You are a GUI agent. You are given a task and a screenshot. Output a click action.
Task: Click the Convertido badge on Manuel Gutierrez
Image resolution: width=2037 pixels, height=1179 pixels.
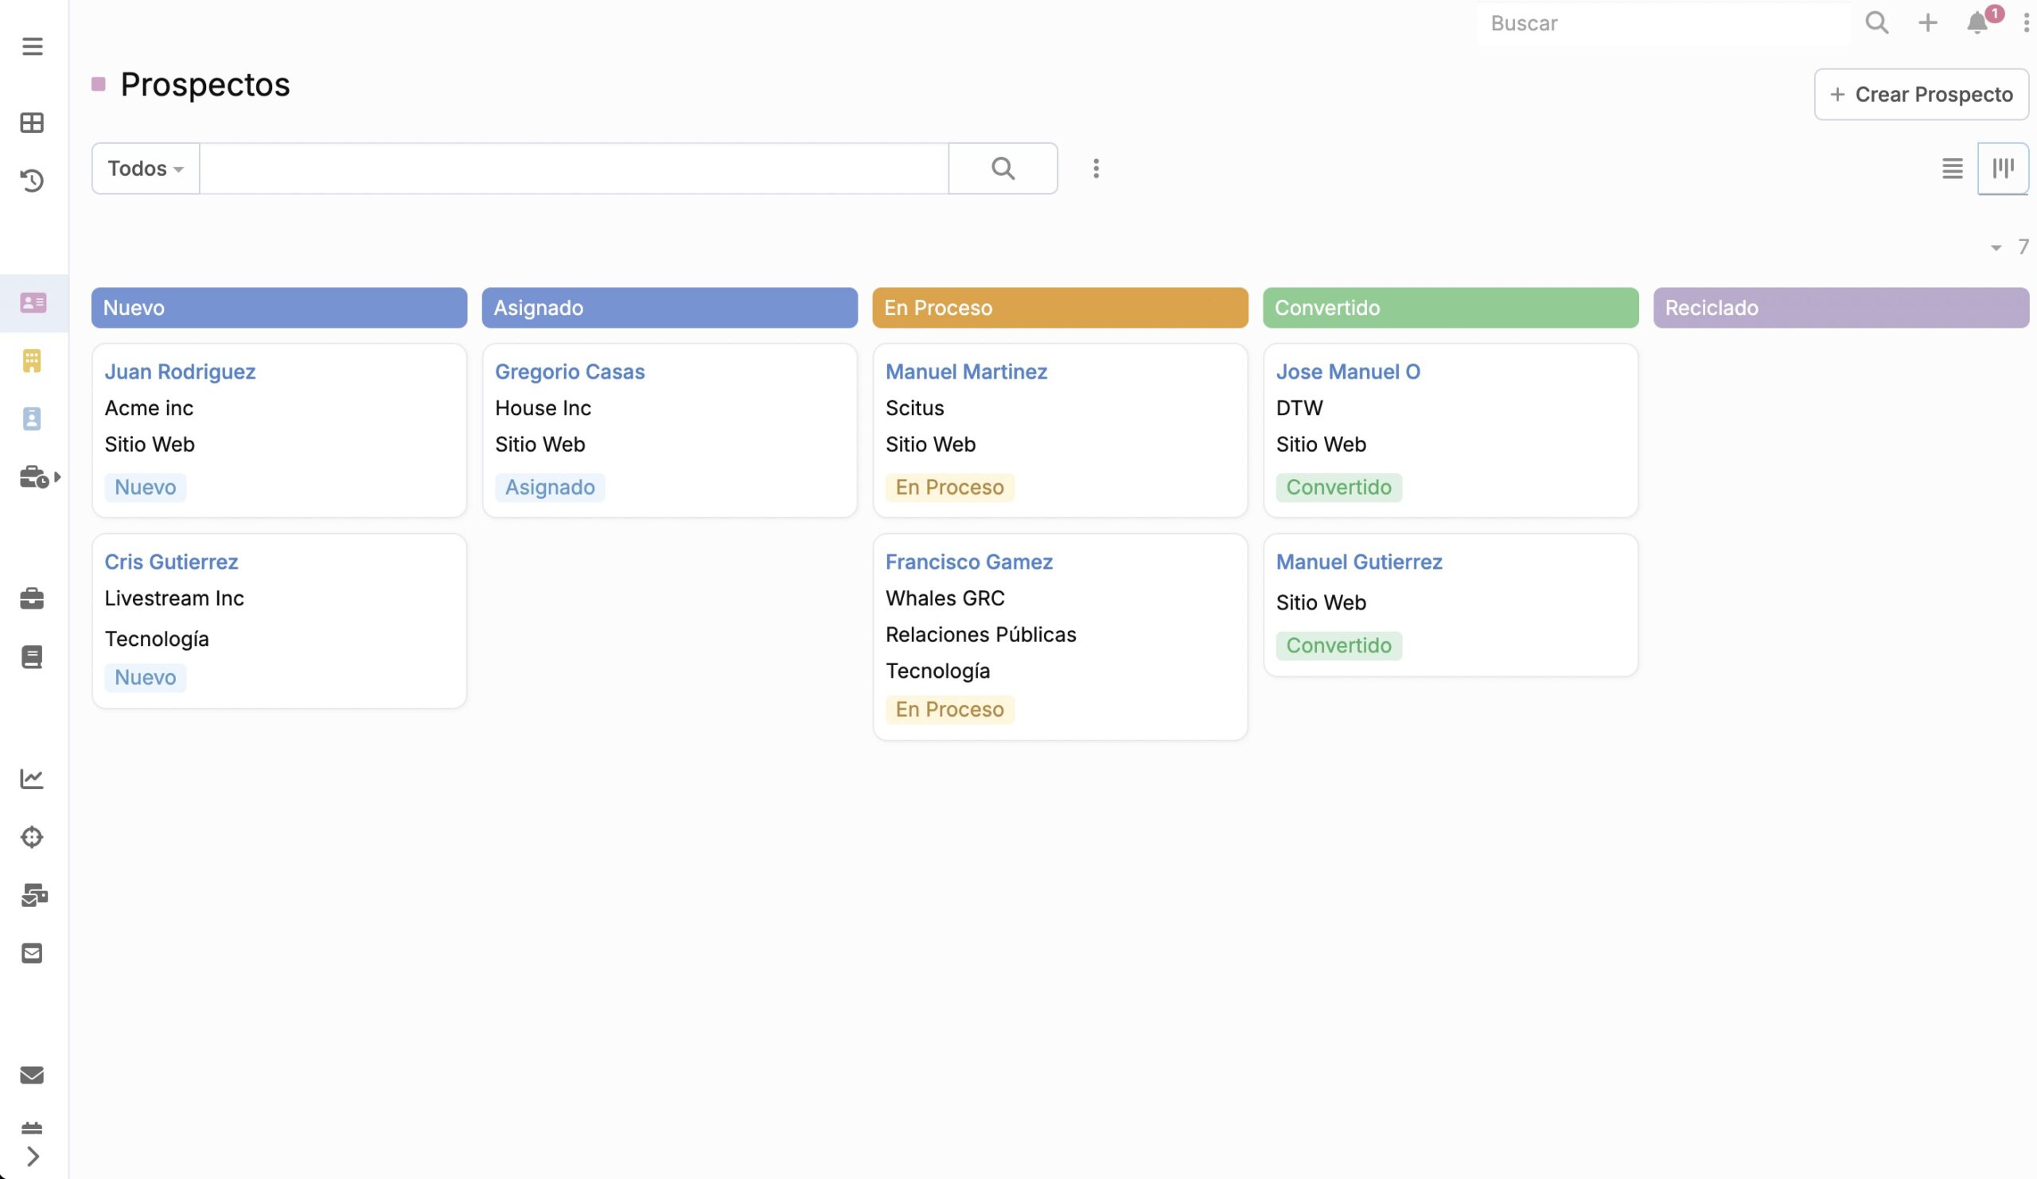pos(1338,646)
